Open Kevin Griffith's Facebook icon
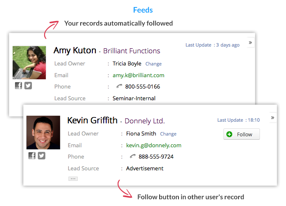This screenshot has height=206, width=286. 32,156
